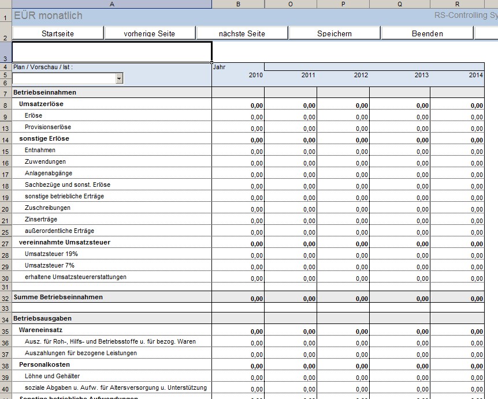Select the column A header
The image size is (498, 399).
(112, 4)
